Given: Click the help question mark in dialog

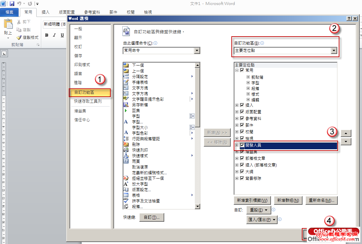Looking at the screenshot, I should click(349, 19).
